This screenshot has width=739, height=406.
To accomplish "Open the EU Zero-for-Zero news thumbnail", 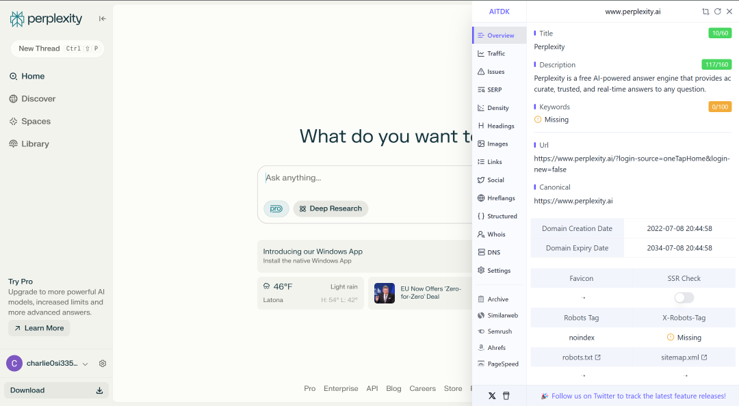I will 385,293.
